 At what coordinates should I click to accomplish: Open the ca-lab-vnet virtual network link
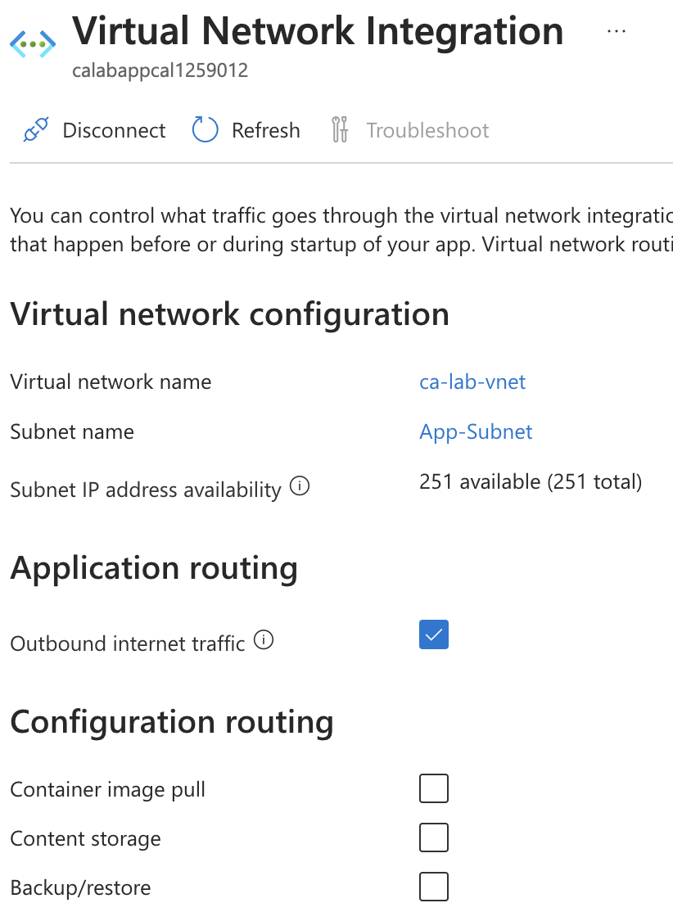coord(472,382)
